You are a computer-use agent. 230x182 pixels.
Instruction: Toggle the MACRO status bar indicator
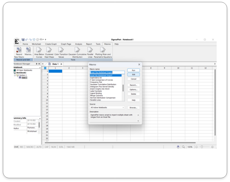point(30,147)
